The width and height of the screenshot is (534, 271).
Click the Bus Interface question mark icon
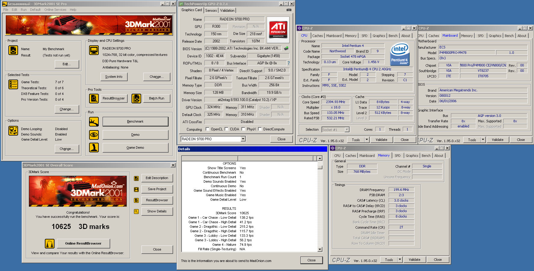click(289, 63)
